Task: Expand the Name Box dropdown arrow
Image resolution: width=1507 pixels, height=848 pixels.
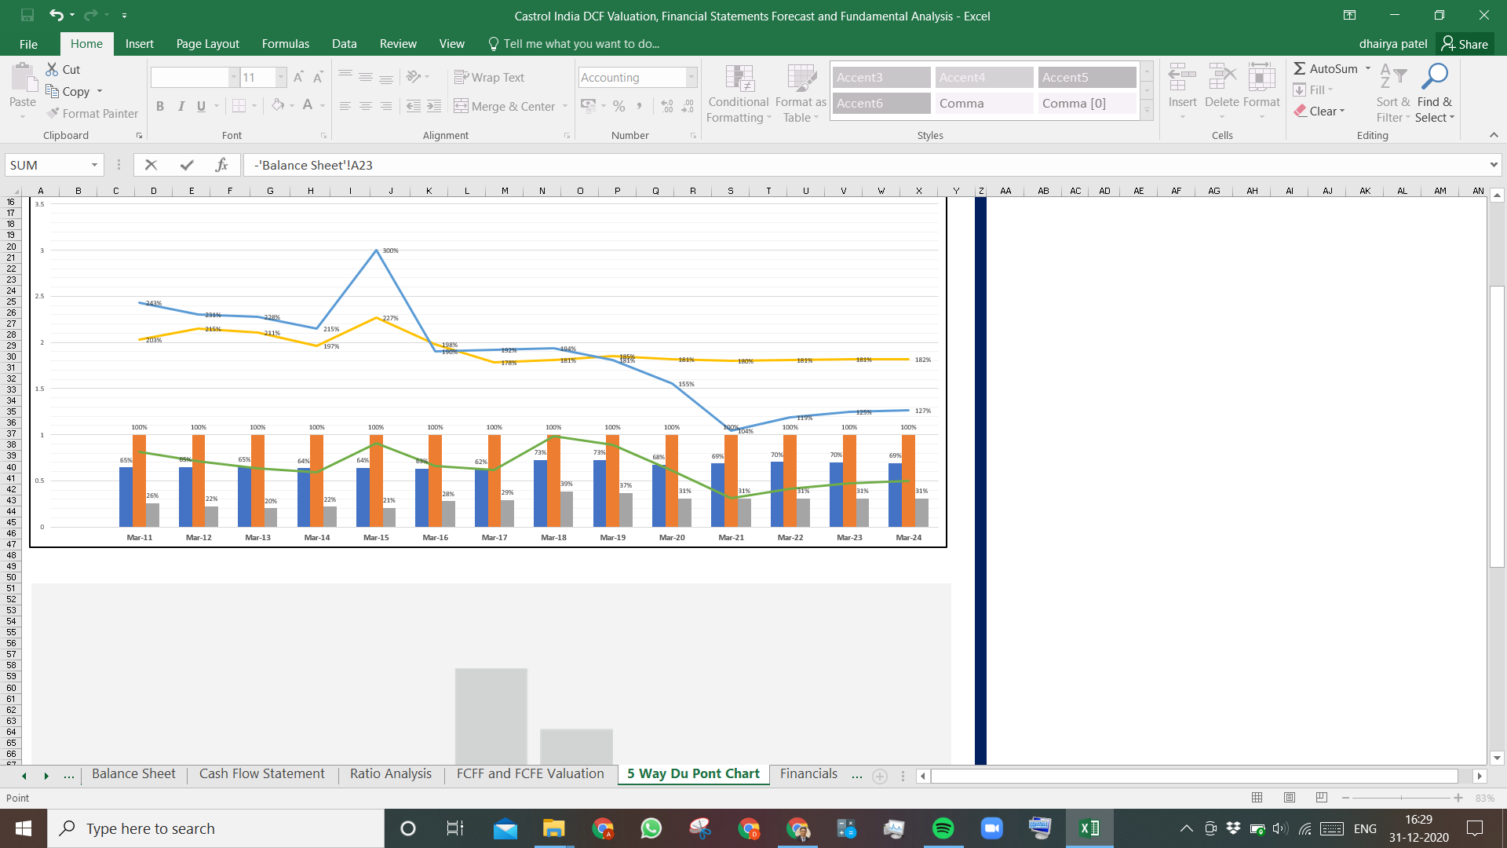Action: tap(94, 165)
